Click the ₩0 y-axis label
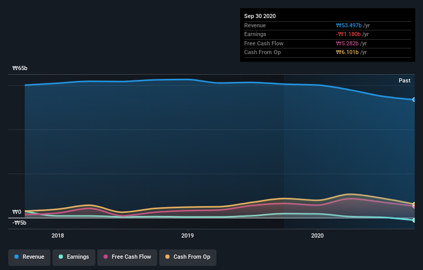 coord(16,212)
